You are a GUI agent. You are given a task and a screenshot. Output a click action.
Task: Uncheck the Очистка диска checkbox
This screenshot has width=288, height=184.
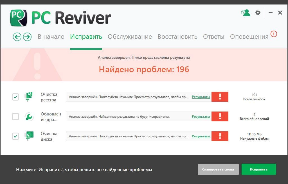pyautogui.click(x=15, y=136)
